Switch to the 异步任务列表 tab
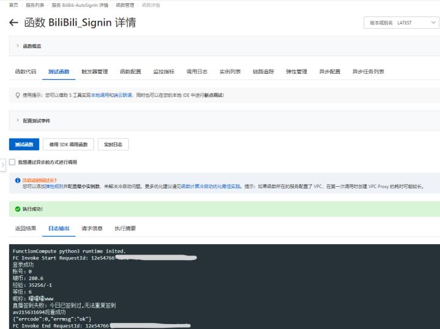This screenshot has height=329, width=440. tap(368, 71)
